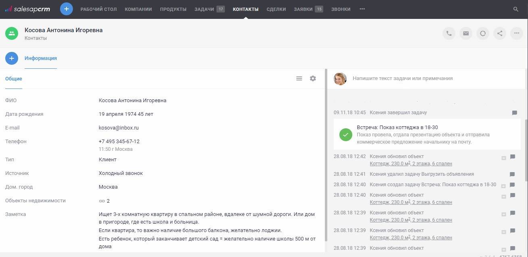Click the salesap crm logo
The height and width of the screenshot is (257, 528).
[x=27, y=9]
